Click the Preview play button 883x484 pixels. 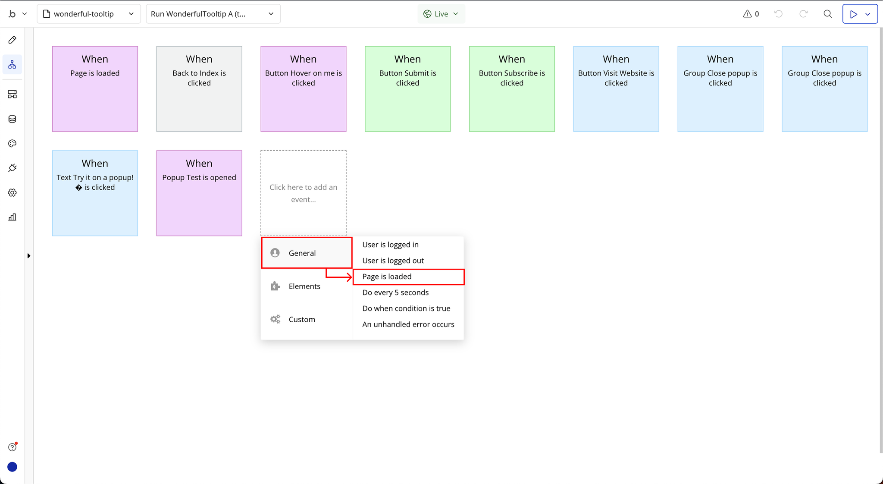(853, 14)
